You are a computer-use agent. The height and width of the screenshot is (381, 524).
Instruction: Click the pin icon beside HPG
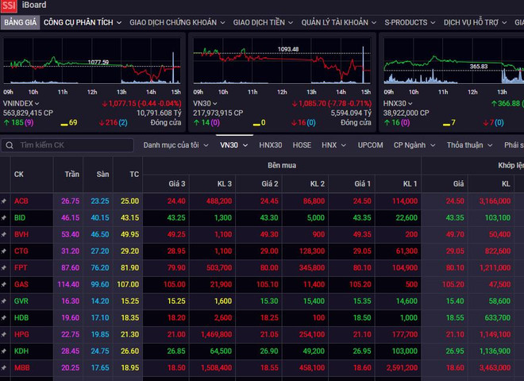tap(4, 334)
